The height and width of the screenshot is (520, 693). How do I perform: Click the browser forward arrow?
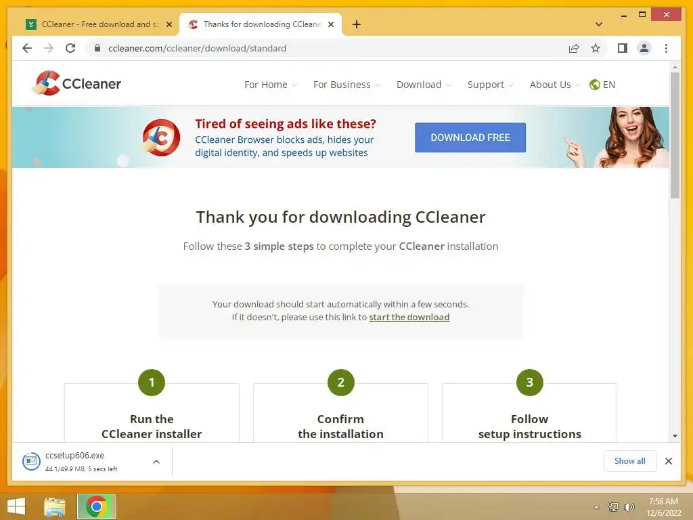point(49,48)
